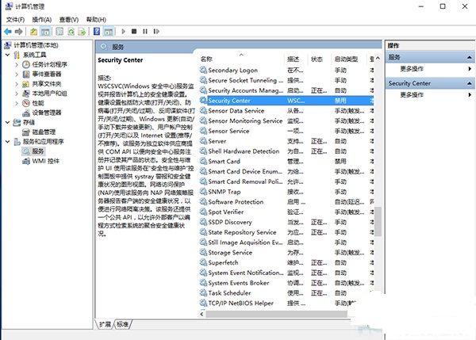Expand the 本地用户和组 tree node
Viewport: 476px width, 340px height.
point(17,94)
